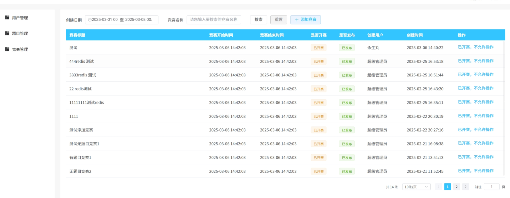
Task: Click the 竞赛管理 sidebar icon
Action: (7, 49)
